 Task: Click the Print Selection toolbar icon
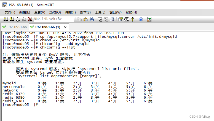pos(106,19)
